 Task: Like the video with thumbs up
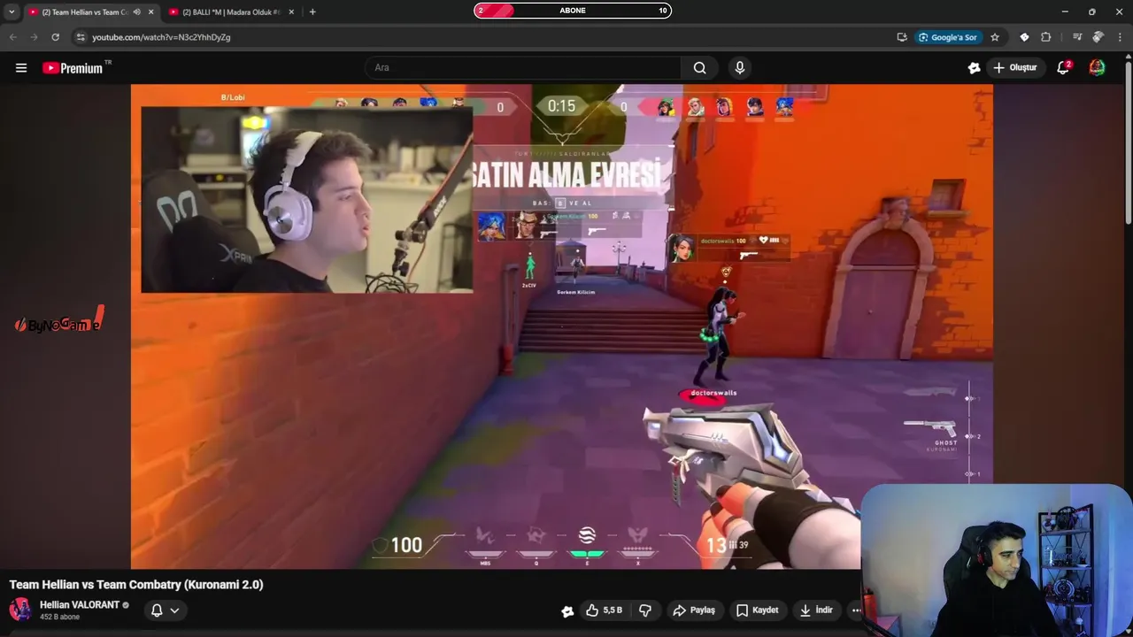604,610
